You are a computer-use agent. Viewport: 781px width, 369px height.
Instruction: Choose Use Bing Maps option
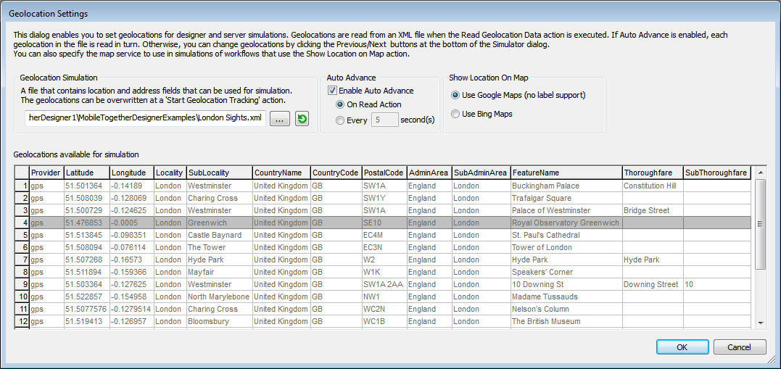[x=455, y=114]
